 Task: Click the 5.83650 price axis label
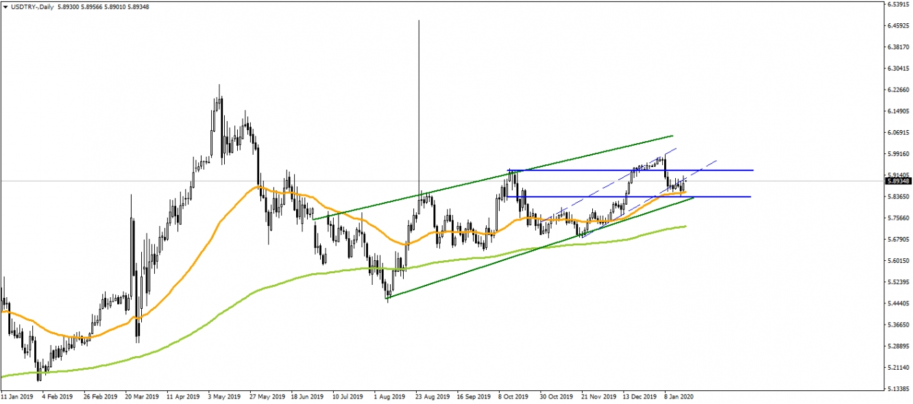(x=898, y=197)
